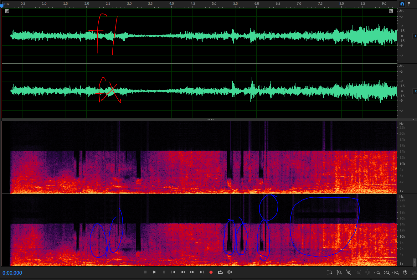This screenshot has height=280, width=417.
Task: Toggle the right channel R button
Action: pyautogui.click(x=415, y=91)
